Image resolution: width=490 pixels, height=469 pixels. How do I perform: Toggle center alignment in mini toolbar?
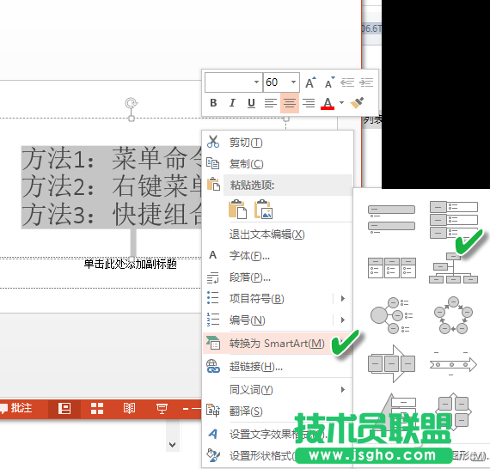(290, 103)
